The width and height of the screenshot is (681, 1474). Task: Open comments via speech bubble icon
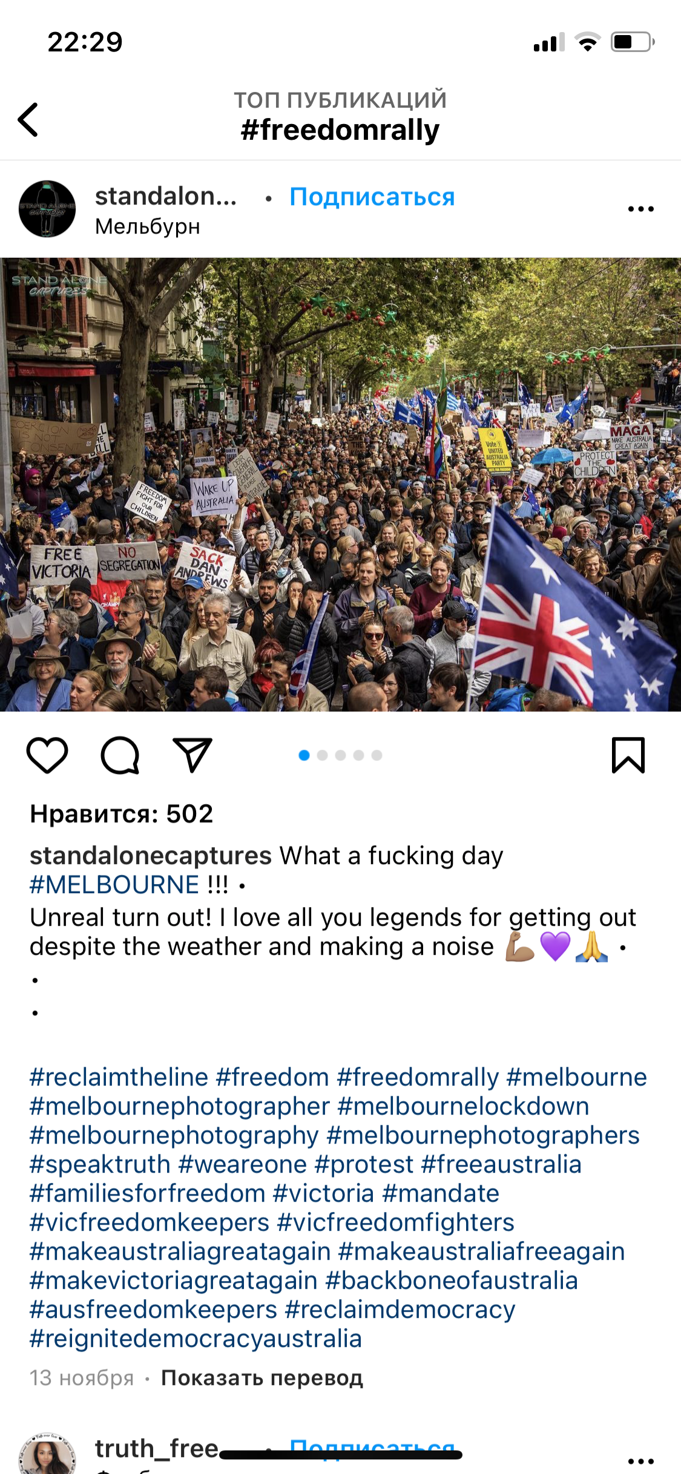pyautogui.click(x=120, y=755)
